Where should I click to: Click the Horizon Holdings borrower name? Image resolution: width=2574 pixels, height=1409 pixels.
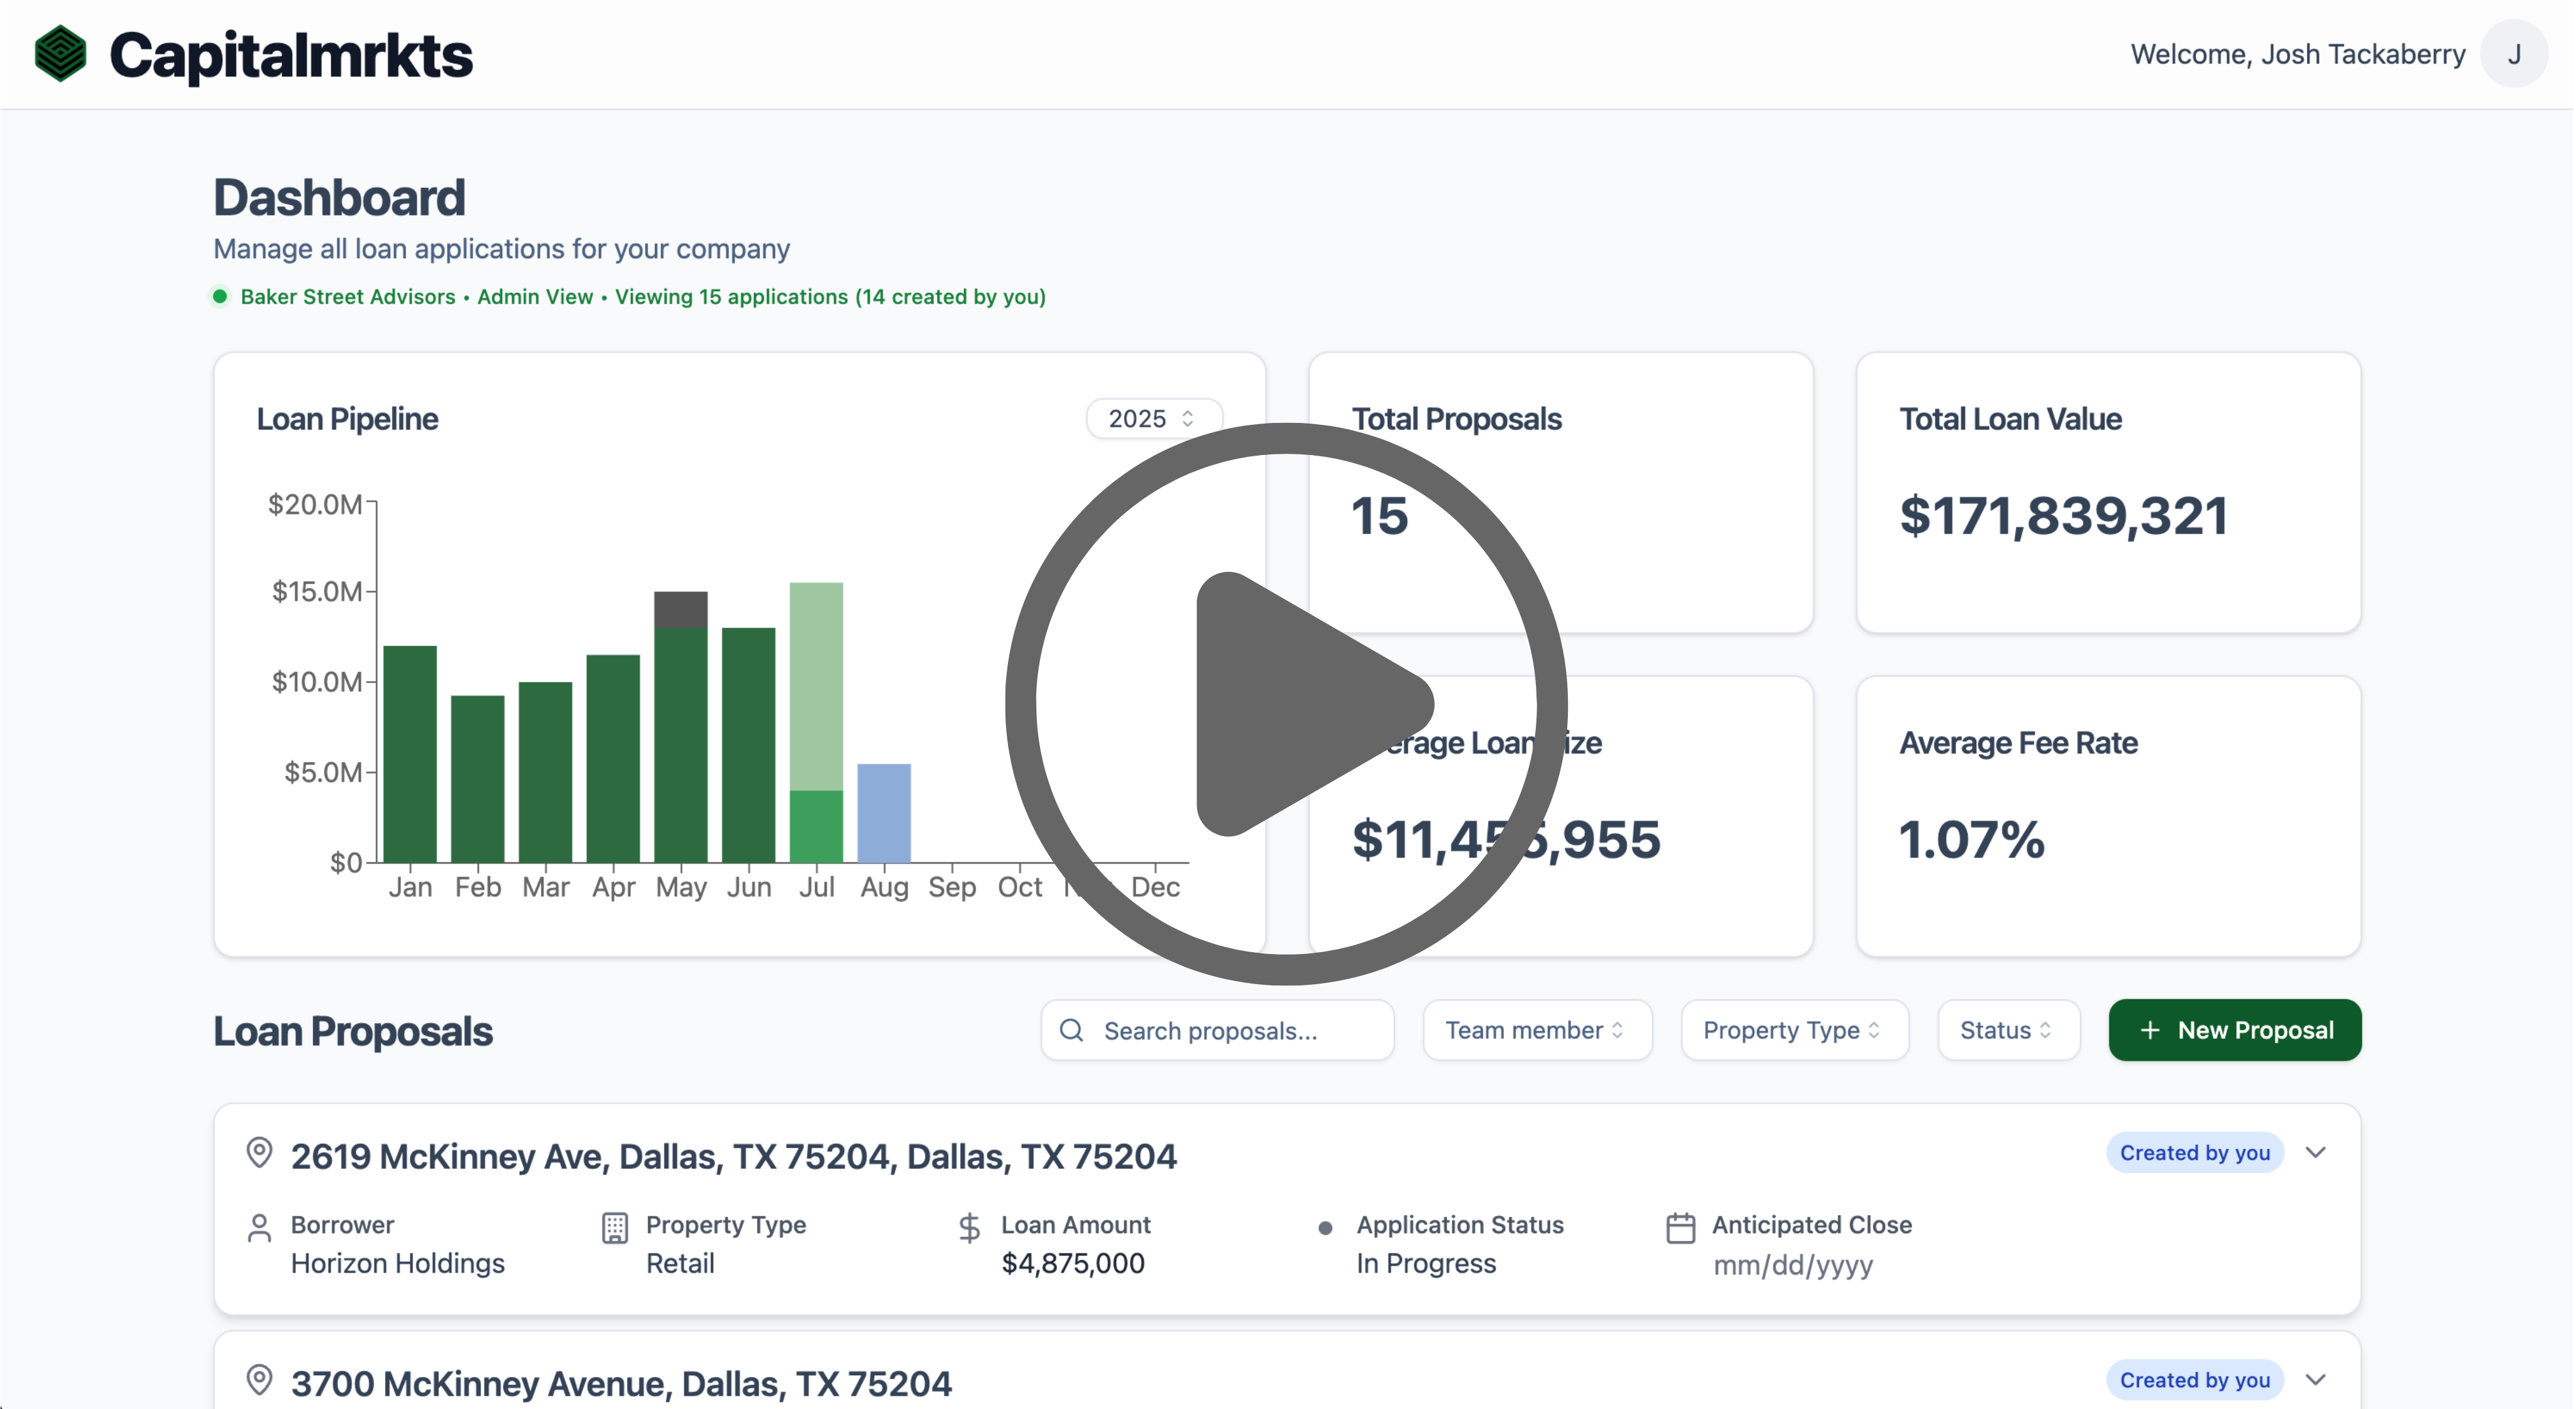click(x=398, y=1264)
